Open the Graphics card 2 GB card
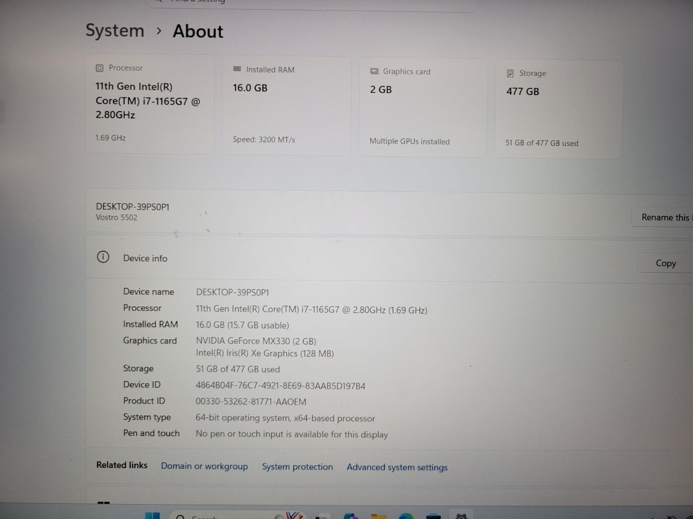The height and width of the screenshot is (519, 693). coord(423,107)
